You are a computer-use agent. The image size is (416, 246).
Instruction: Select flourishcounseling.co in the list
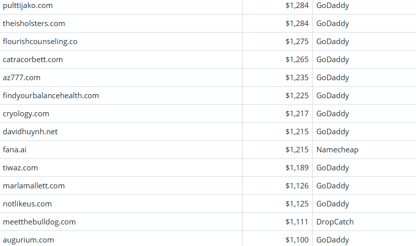(x=40, y=42)
